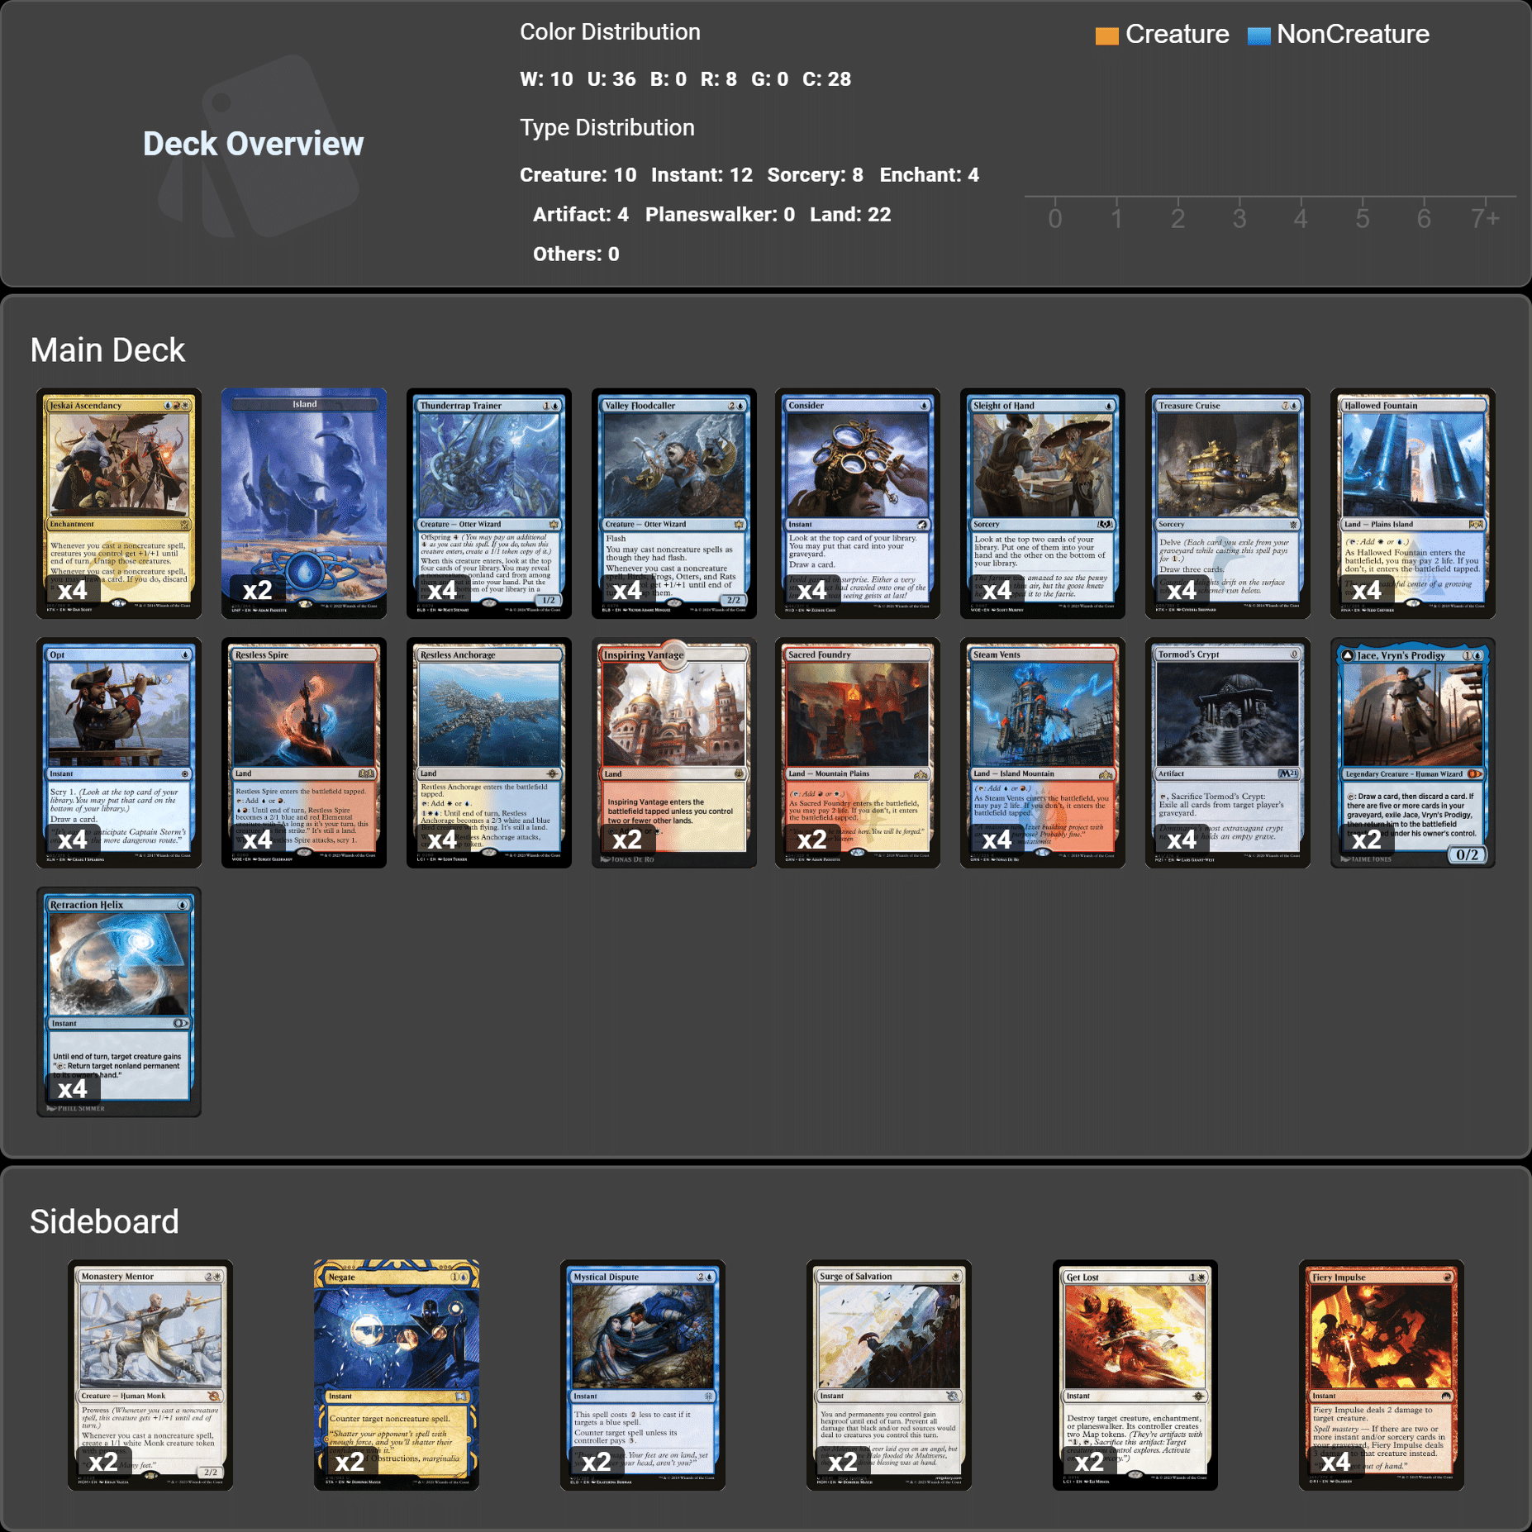Select the 'Instant: 12' type count
The image size is (1532, 1532).
[x=702, y=175]
